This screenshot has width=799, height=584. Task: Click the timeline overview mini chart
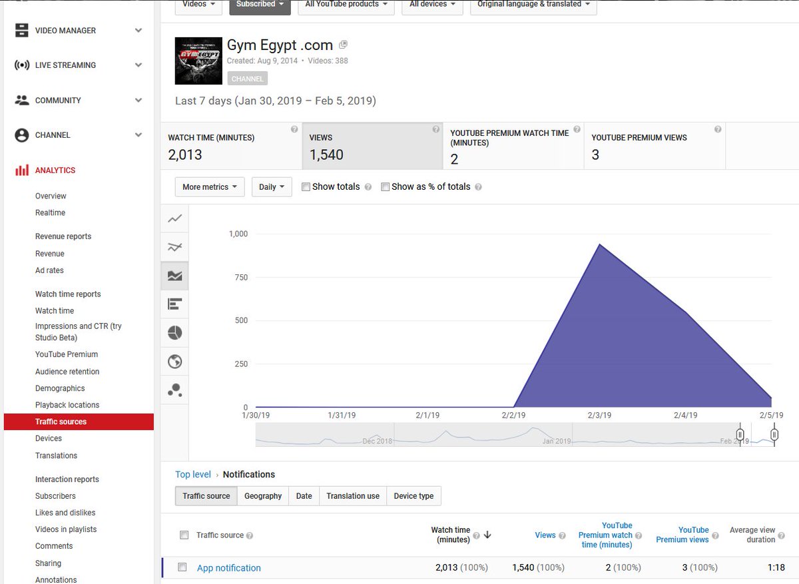click(x=514, y=434)
